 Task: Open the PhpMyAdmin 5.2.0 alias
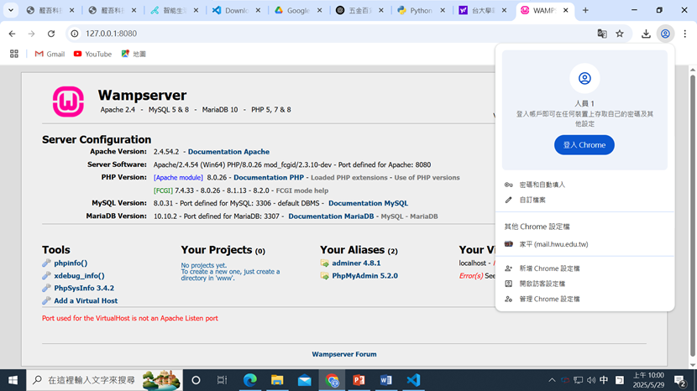(364, 275)
